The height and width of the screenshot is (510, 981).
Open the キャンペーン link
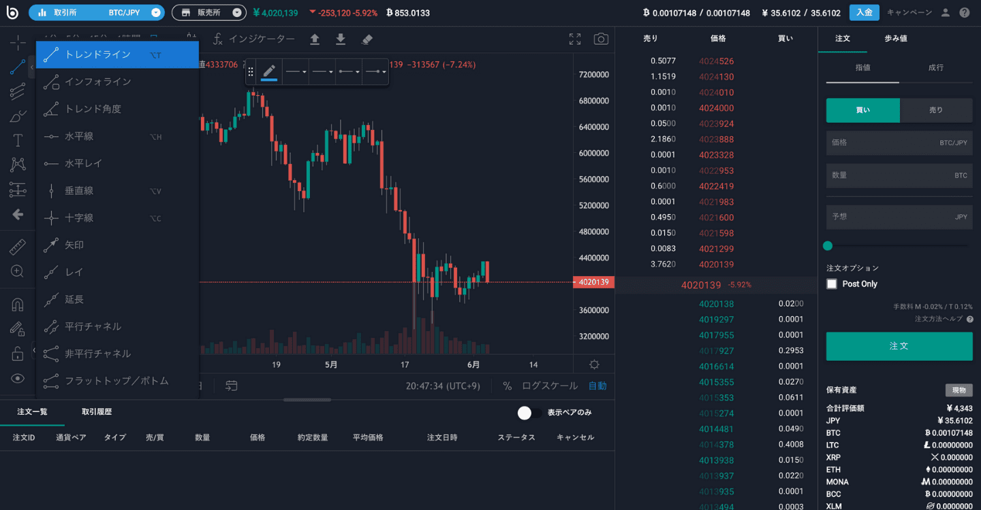point(909,12)
